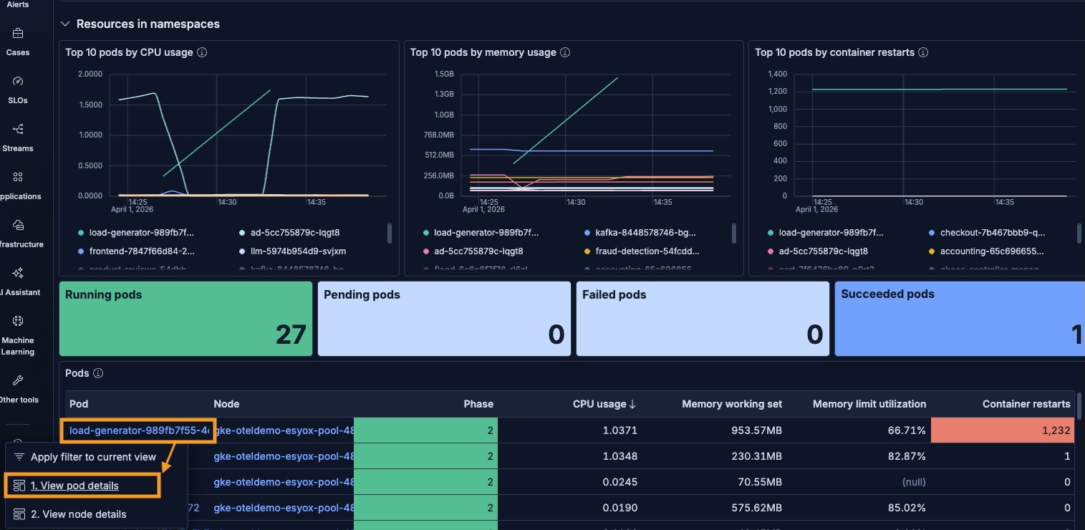Open node link in the 70.55MB memory row
Viewport: 1085px width, 530px height.
click(x=284, y=482)
